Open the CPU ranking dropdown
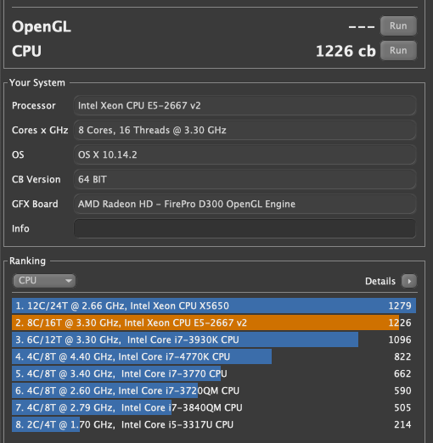The height and width of the screenshot is (443, 433). tap(44, 281)
